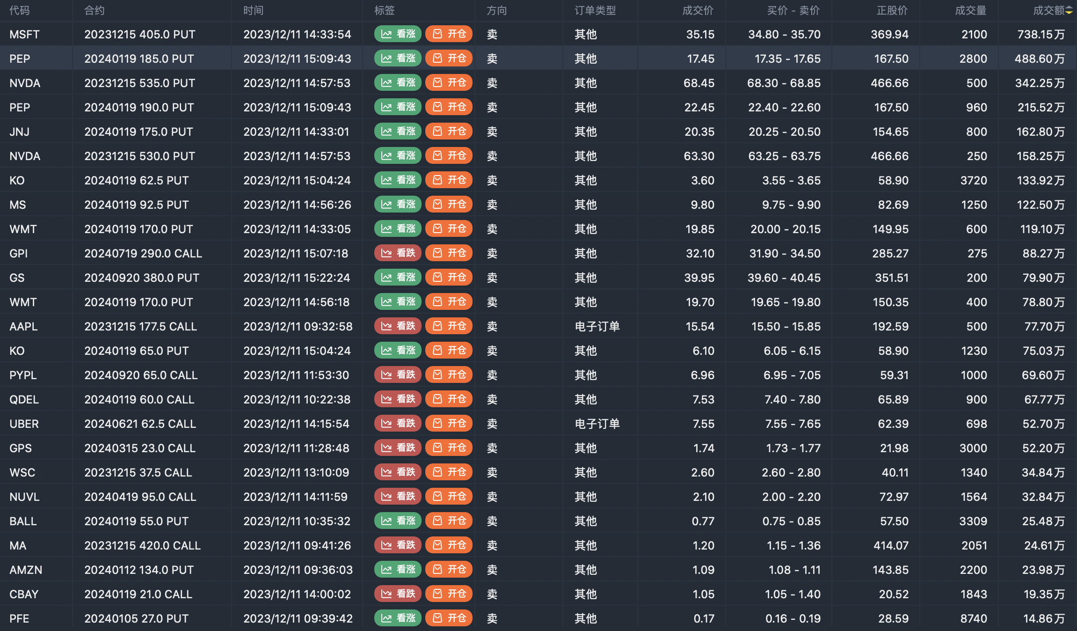
Task: Sort by 成交量 column header
Action: [970, 11]
